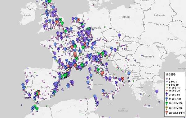Image resolution: width=186 pixels, height=118 pixels.
Task: Click the Rumanía country label
Action: (148, 56)
